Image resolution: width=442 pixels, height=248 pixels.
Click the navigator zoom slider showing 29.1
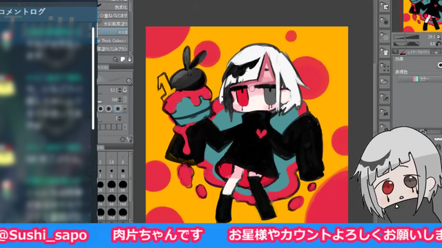click(x=407, y=37)
